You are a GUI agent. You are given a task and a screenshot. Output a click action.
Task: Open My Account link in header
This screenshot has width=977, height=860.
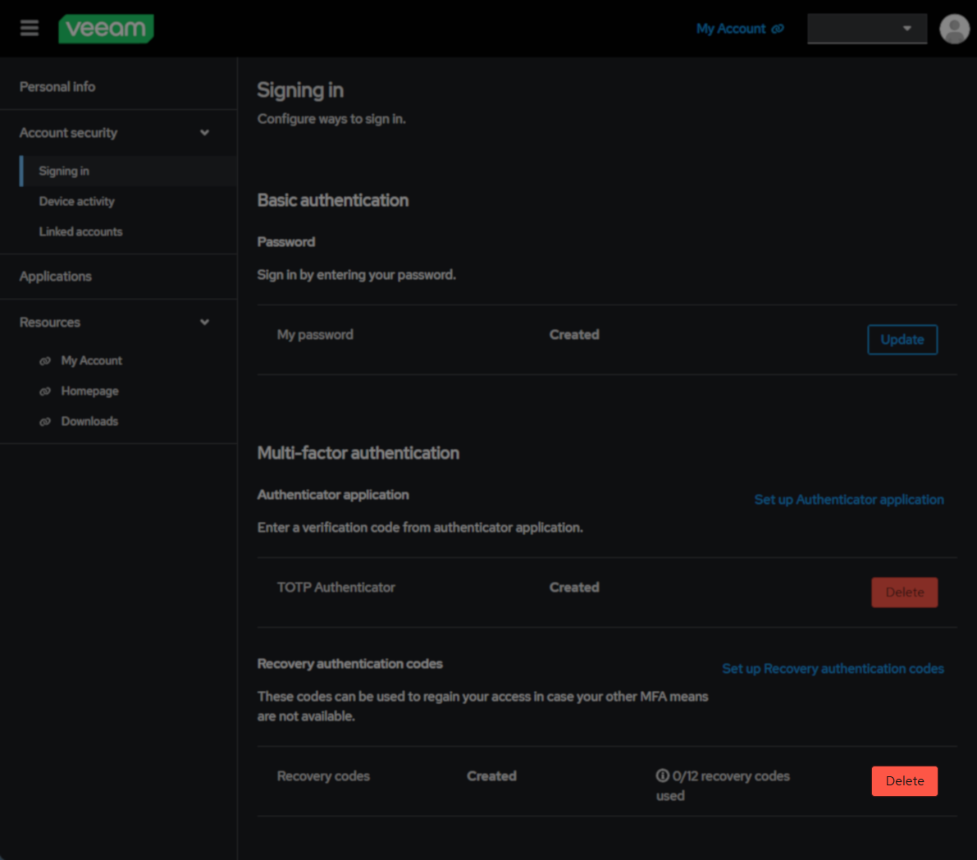(x=731, y=29)
